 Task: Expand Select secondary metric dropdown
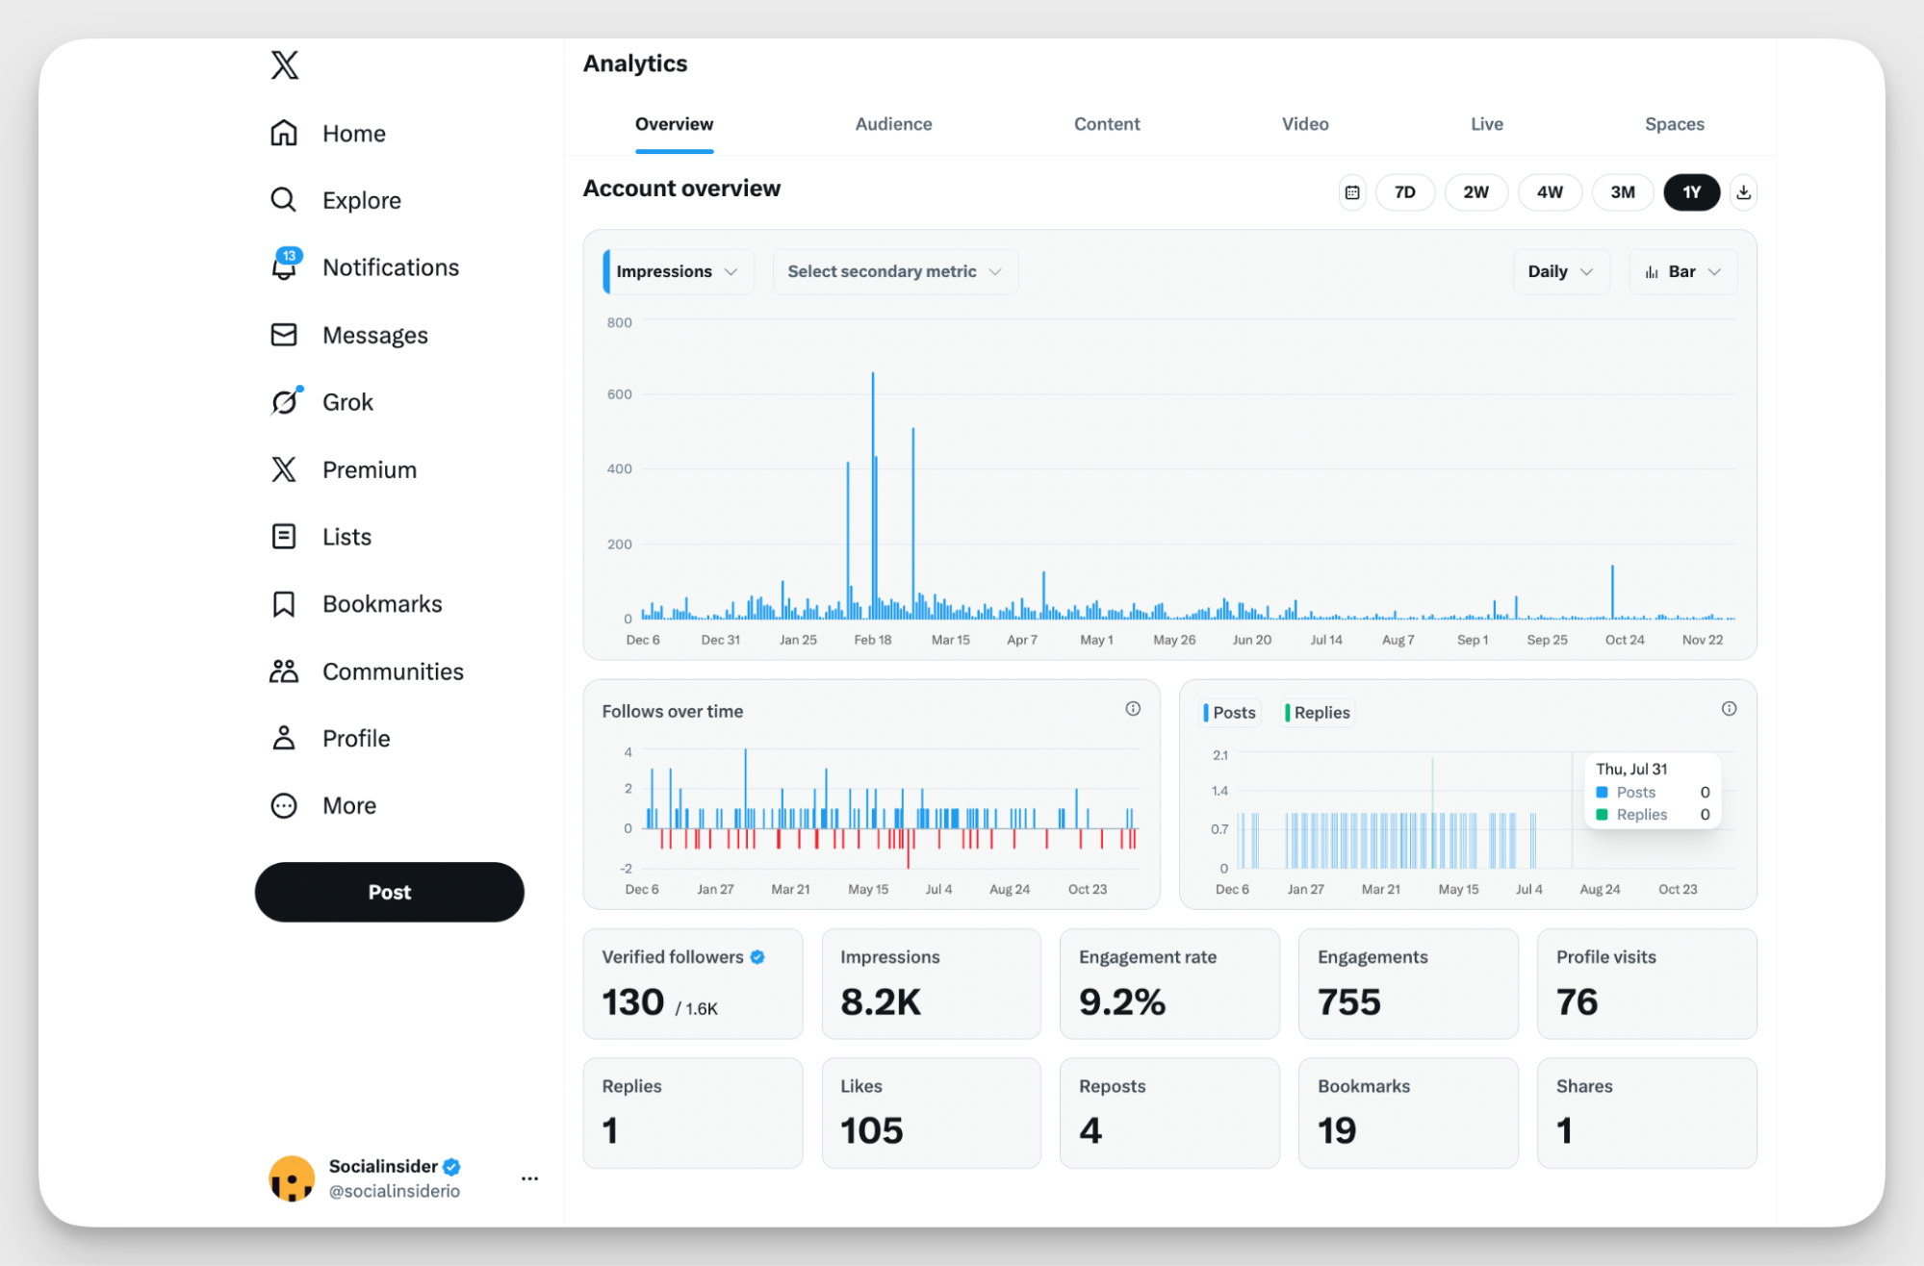click(x=894, y=271)
